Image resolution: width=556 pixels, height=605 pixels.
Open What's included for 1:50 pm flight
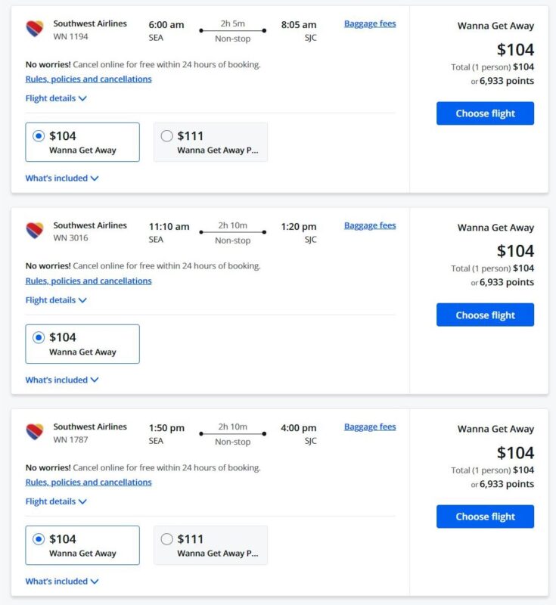tap(62, 582)
